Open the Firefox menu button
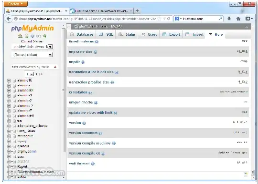This screenshot has width=258, height=184. point(15,4)
